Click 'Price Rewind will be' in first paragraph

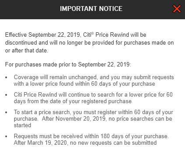[121, 35]
